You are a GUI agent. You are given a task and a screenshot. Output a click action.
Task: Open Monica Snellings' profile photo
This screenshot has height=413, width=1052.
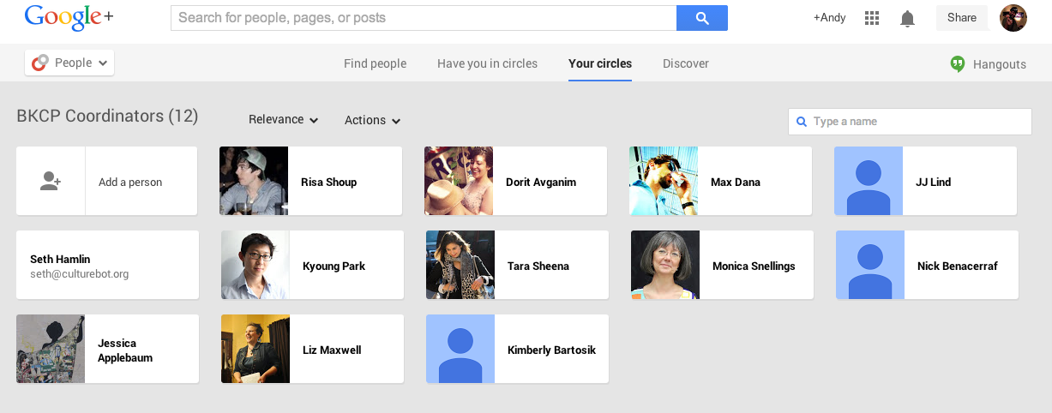pyautogui.click(x=665, y=266)
